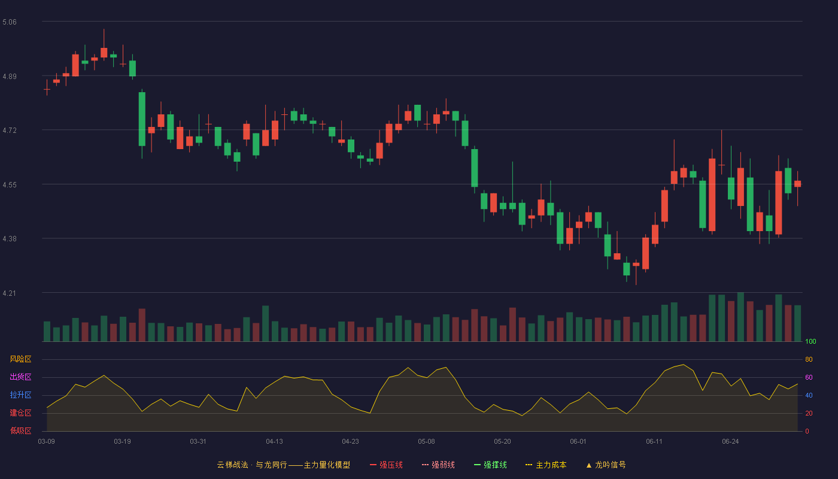Click the 03-31 date label
Viewport: 838px width, 479px height.
click(x=198, y=441)
